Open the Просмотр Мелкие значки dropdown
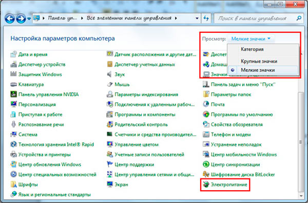The height and width of the screenshot is (203, 308). coord(251,39)
